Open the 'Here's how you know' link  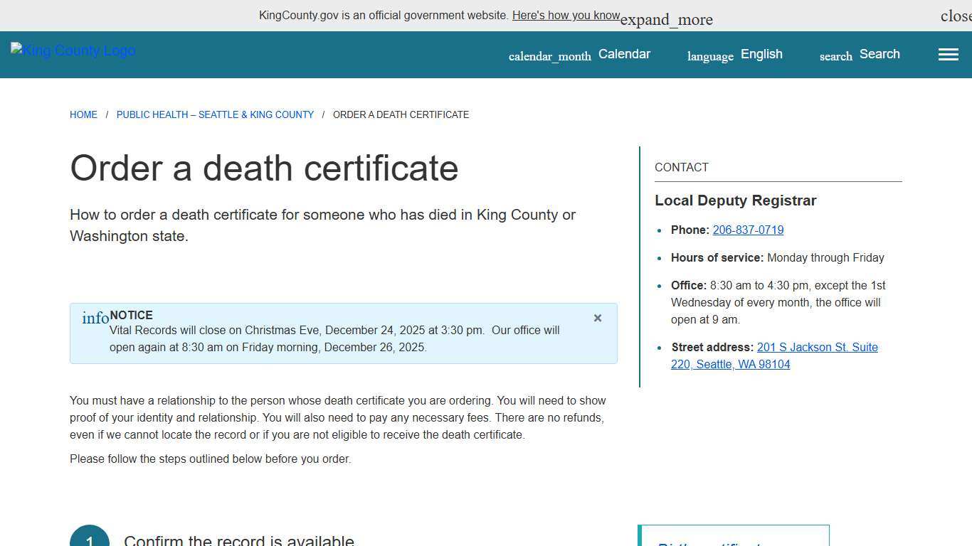point(566,15)
